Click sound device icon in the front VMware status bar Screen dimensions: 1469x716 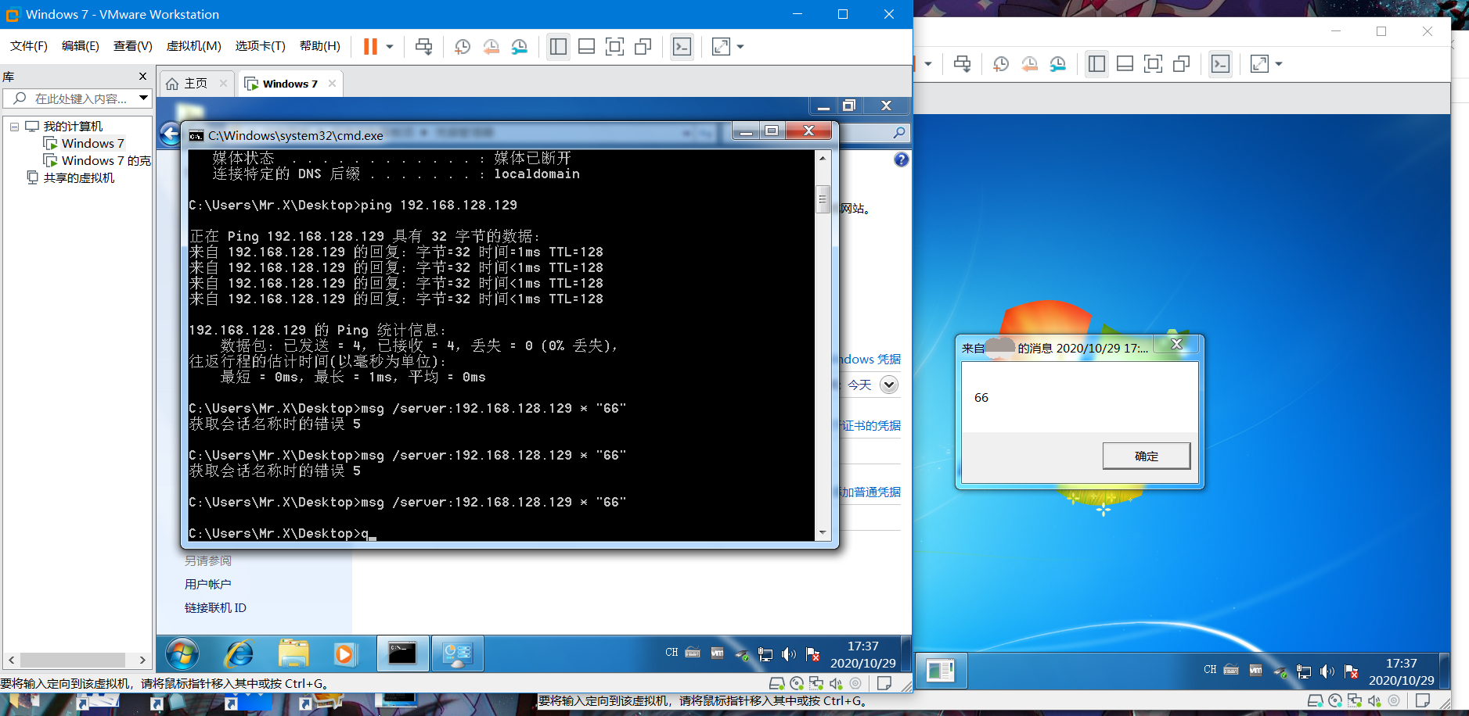[835, 683]
